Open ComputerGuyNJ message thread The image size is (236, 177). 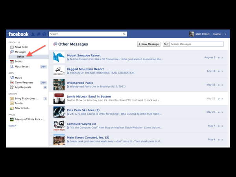pyautogui.click(x=138, y=126)
